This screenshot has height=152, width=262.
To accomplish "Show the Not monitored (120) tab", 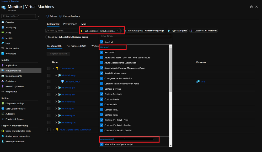I will [x=76, y=46].
